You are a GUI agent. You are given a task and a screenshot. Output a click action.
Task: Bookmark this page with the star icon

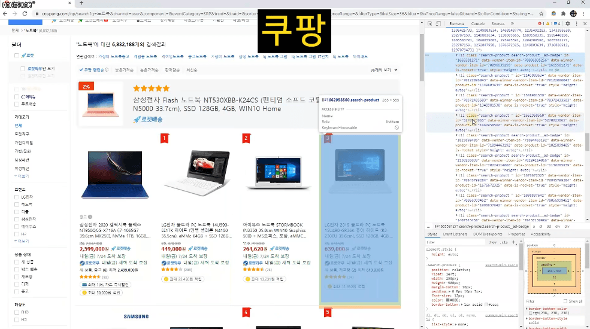pyautogui.click(x=541, y=14)
